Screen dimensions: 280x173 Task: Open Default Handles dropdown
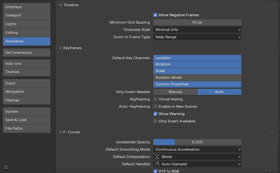[x=197, y=164]
